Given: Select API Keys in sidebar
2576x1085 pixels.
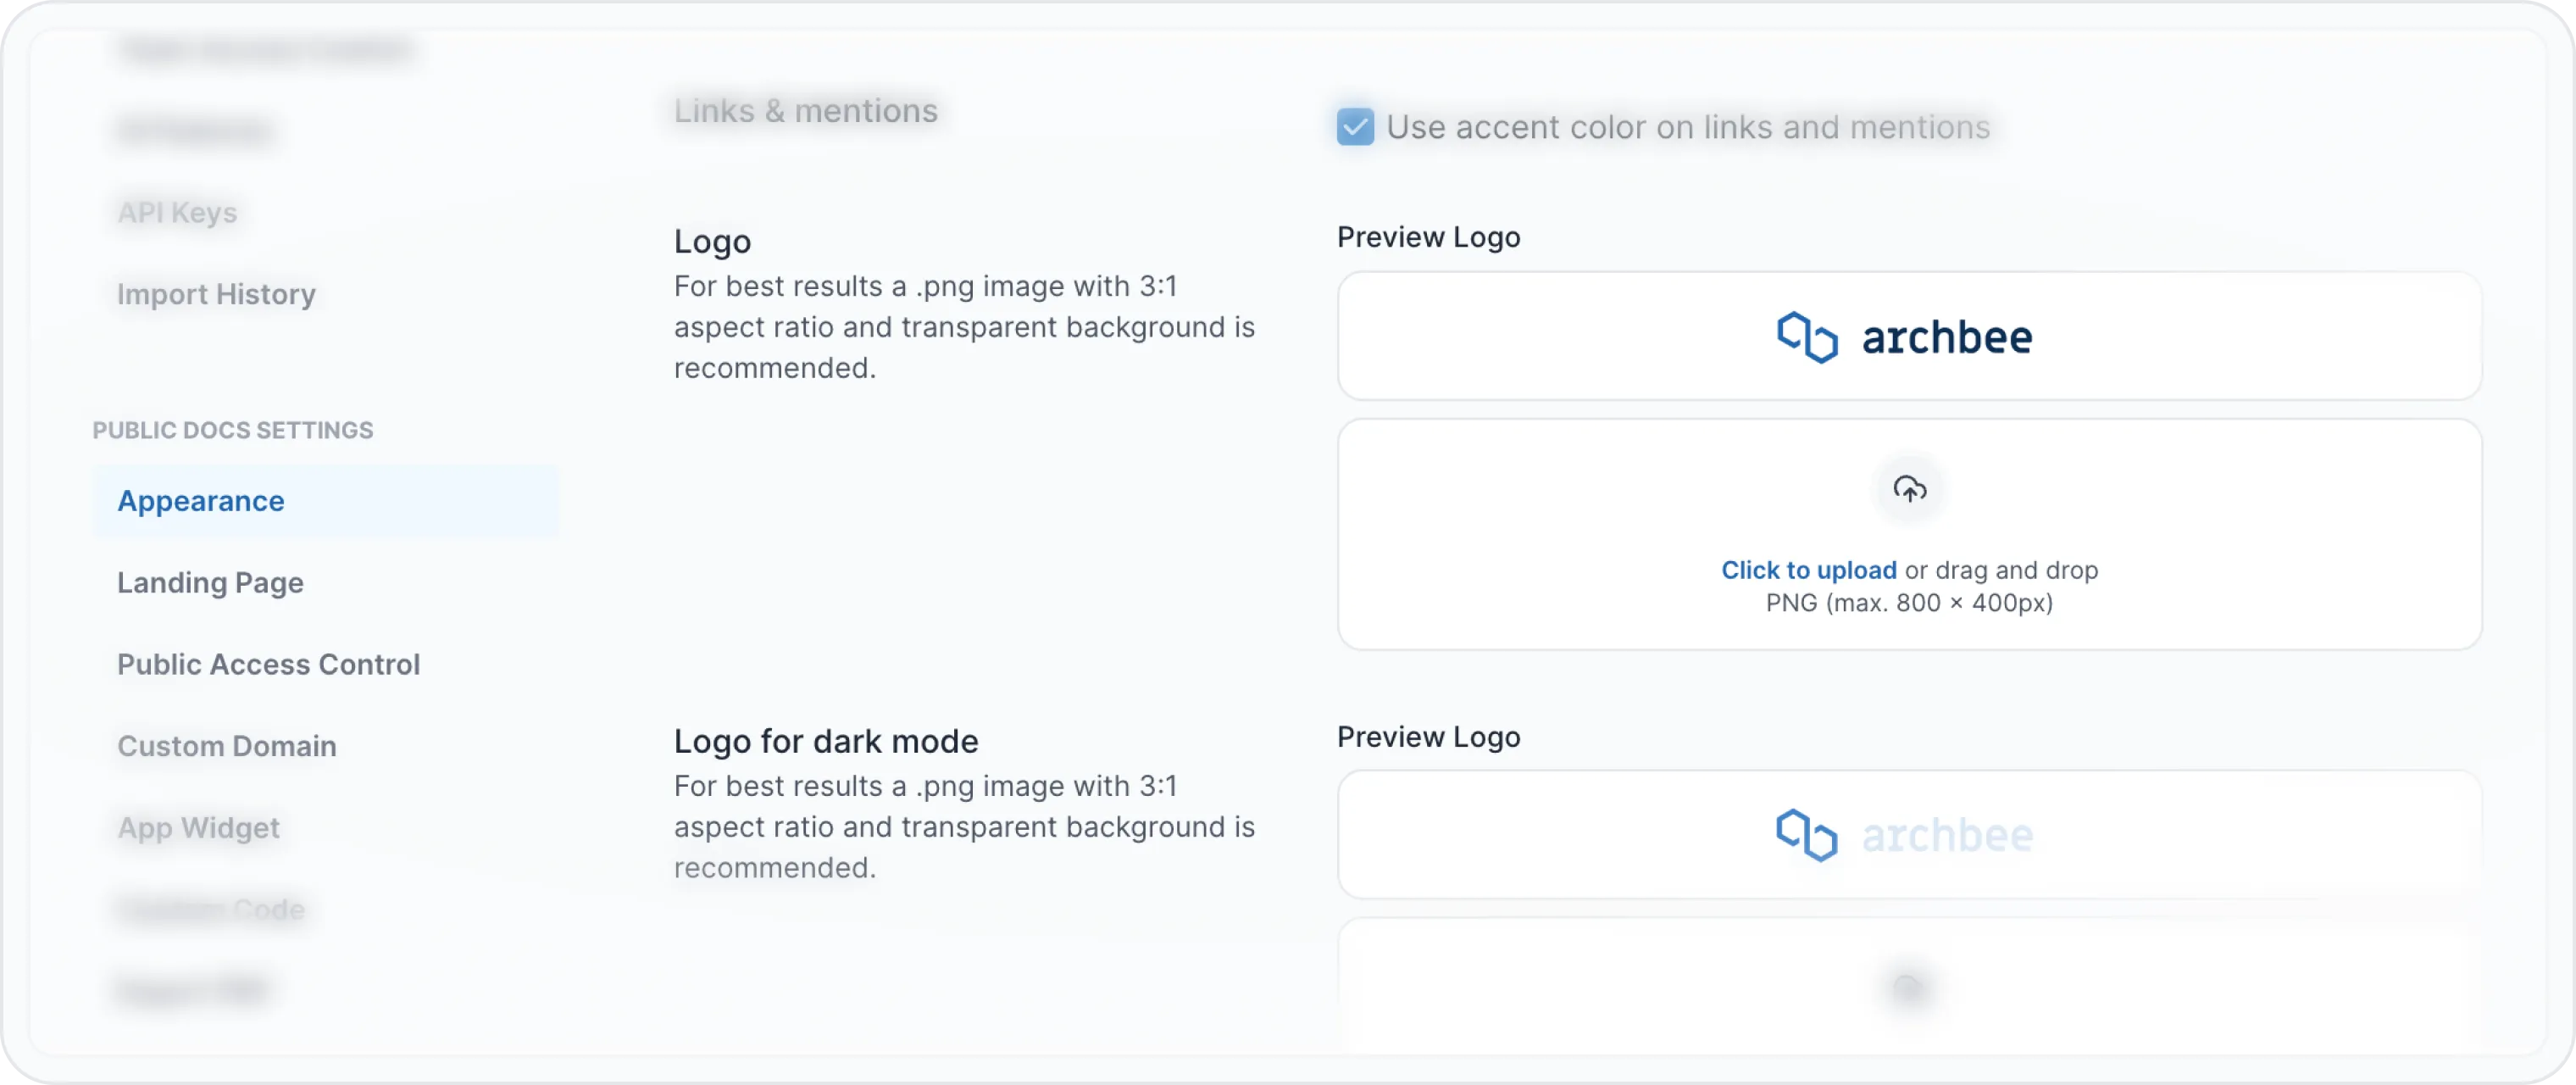Looking at the screenshot, I should [x=177, y=213].
